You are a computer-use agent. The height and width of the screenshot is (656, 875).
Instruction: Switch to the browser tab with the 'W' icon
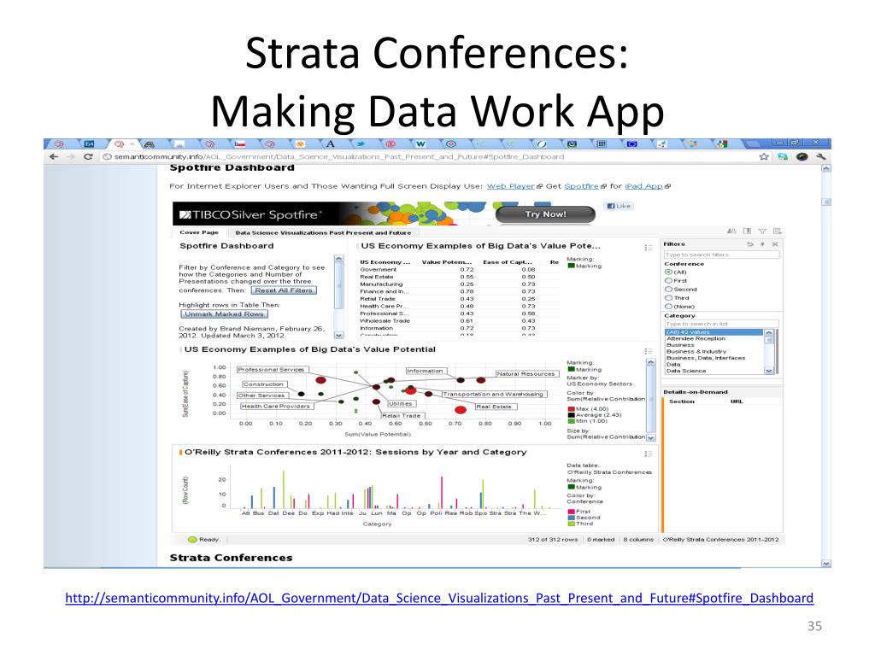point(420,143)
